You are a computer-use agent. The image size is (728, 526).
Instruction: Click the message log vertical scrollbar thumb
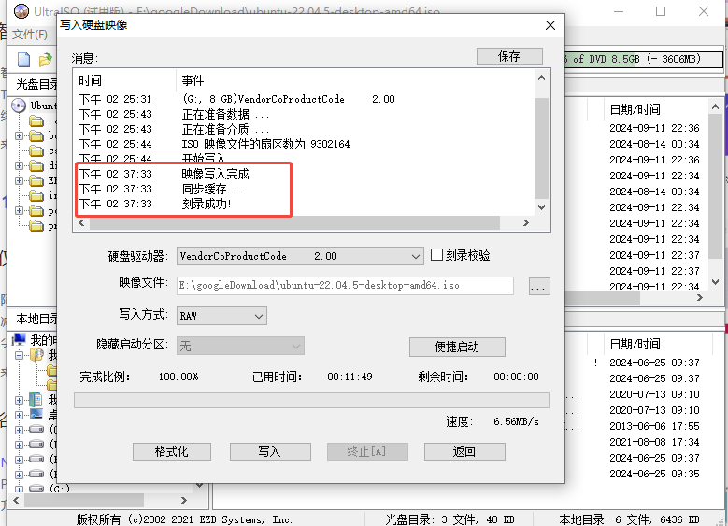541,149
